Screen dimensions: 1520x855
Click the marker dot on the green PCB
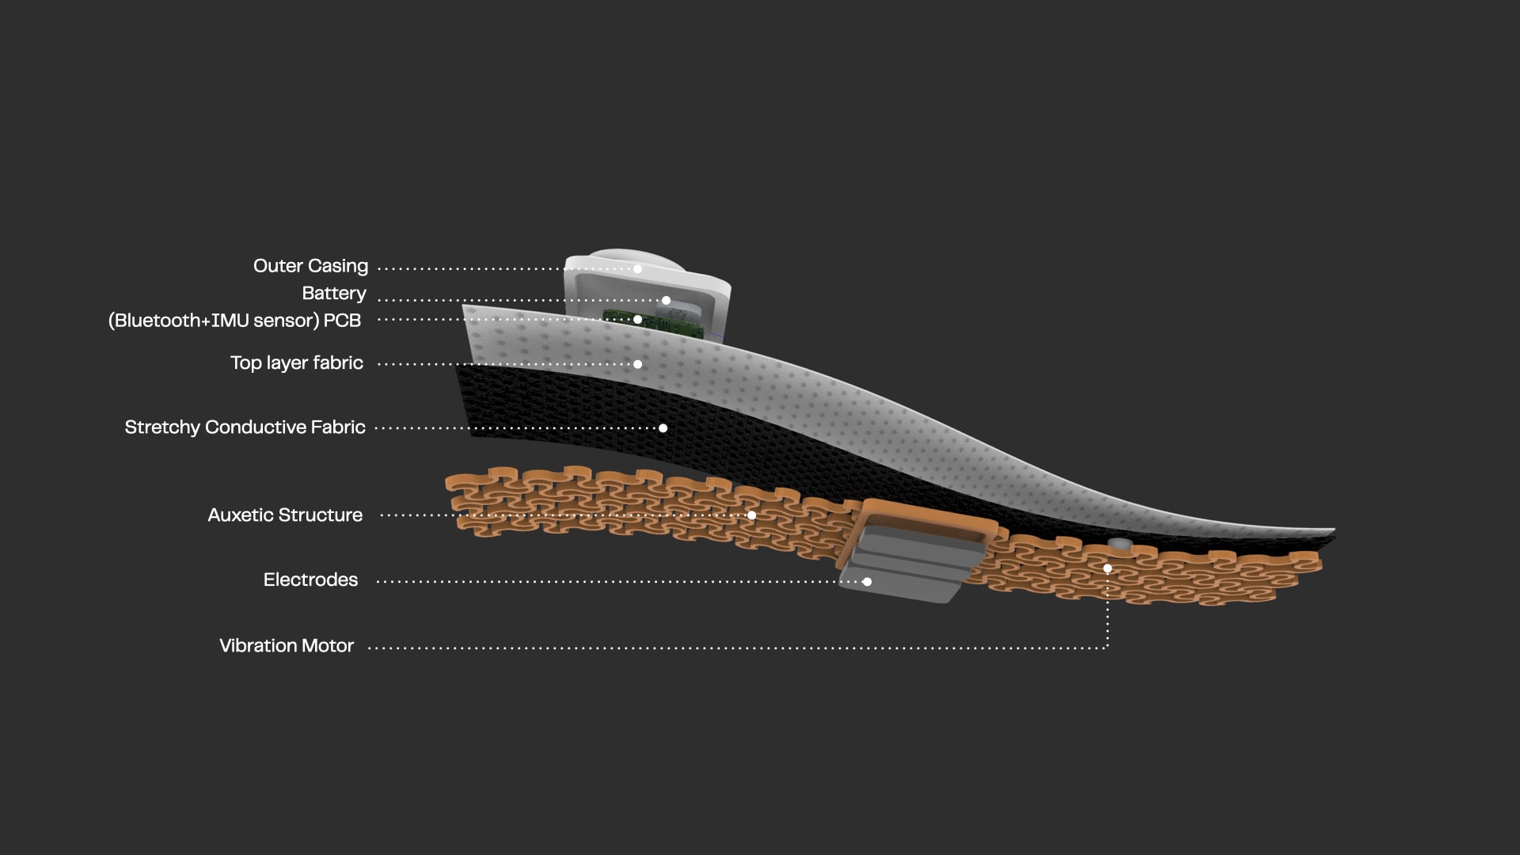tap(637, 320)
